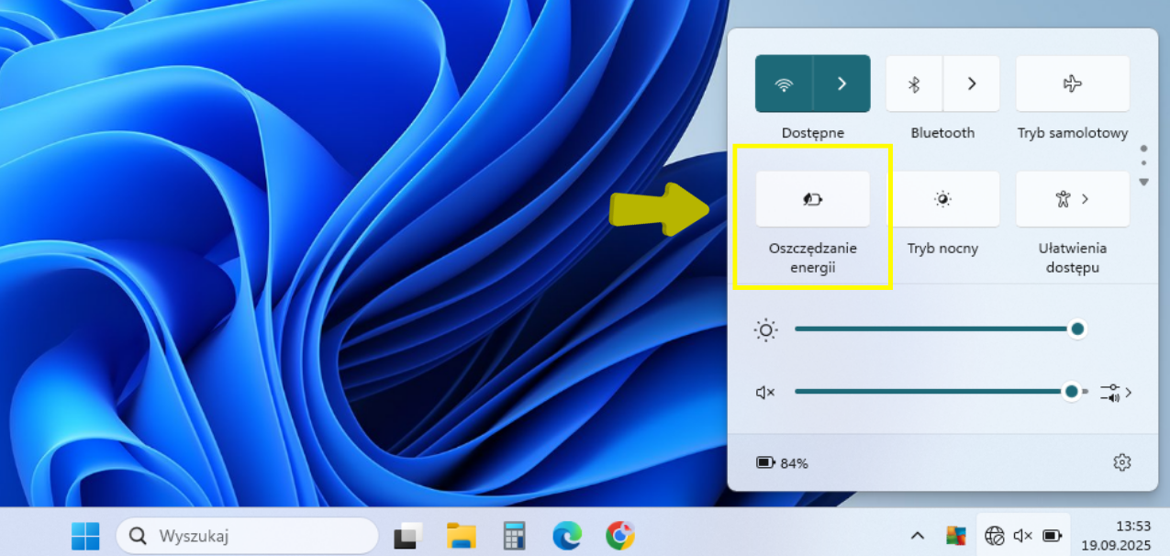Expand the Bluetooth devices arrow
The image size is (1170, 556).
pyautogui.click(x=972, y=84)
